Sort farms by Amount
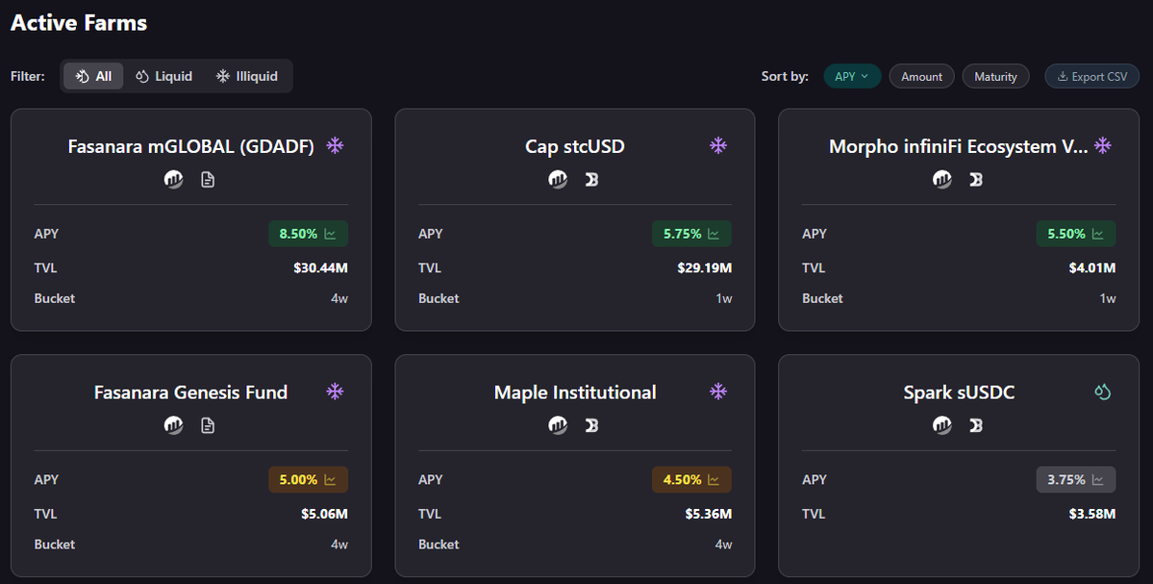The height and width of the screenshot is (584, 1153). 921,77
